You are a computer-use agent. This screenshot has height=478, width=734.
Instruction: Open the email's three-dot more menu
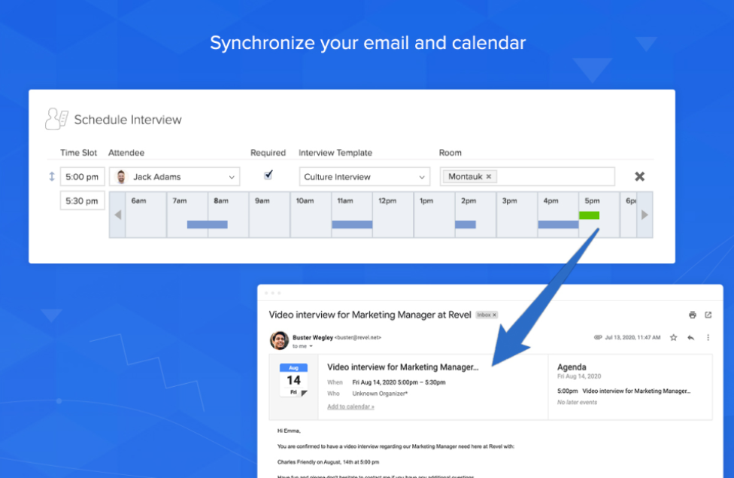click(708, 338)
